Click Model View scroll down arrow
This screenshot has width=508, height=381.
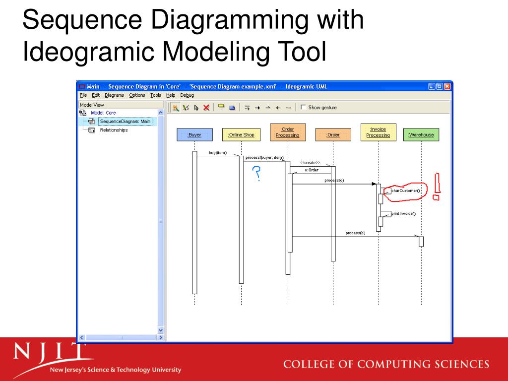[161, 330]
